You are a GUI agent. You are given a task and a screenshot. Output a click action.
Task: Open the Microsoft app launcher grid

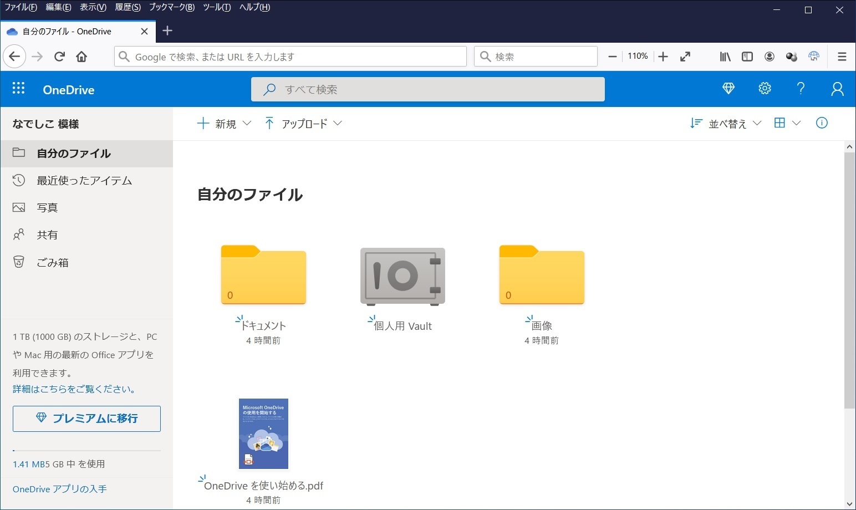point(18,89)
